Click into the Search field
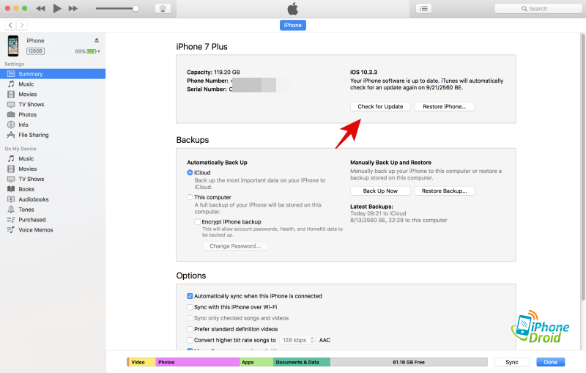 coord(538,9)
